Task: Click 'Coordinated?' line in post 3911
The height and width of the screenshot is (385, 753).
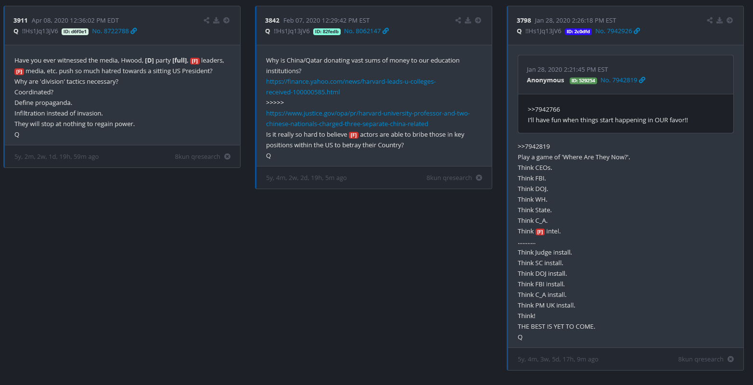Action: click(x=34, y=92)
